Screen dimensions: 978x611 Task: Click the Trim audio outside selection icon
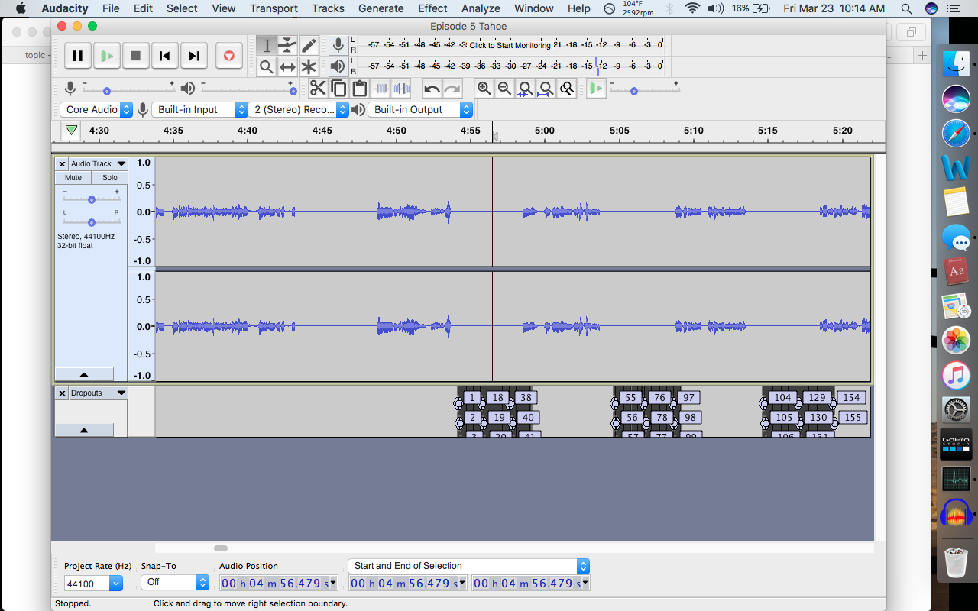[381, 89]
